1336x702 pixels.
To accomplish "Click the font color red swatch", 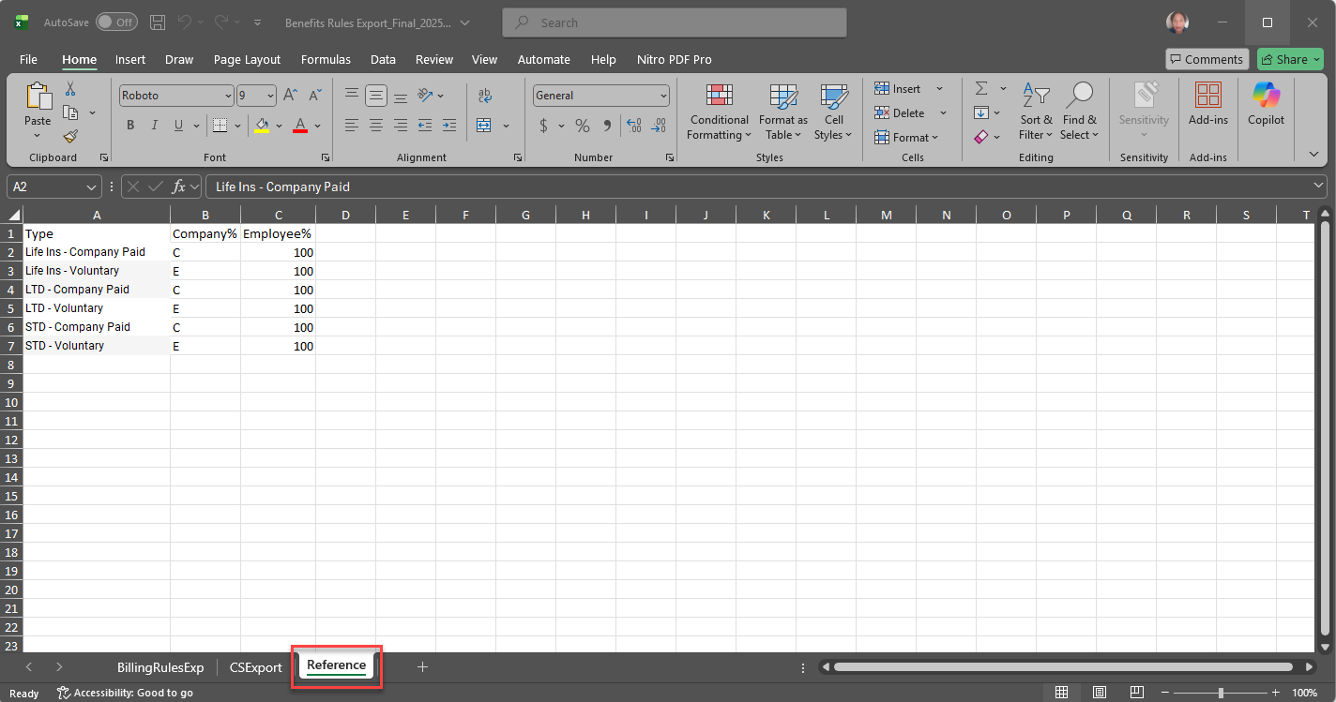I will click(x=300, y=126).
